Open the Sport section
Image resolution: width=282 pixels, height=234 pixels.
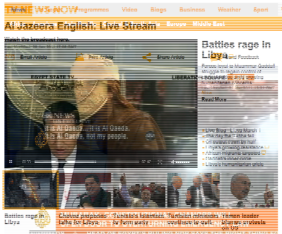coord(261,10)
